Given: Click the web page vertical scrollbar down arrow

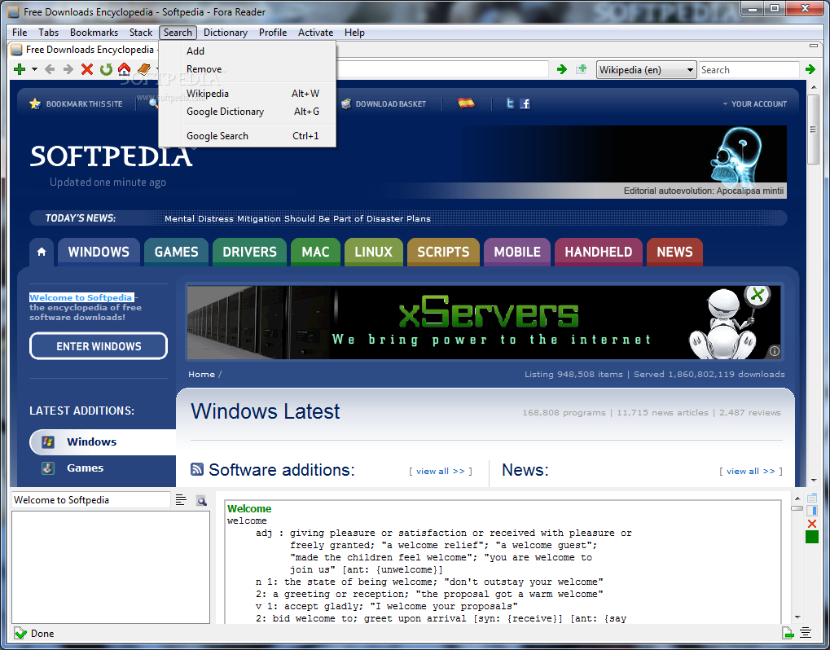Looking at the screenshot, I should click(815, 481).
